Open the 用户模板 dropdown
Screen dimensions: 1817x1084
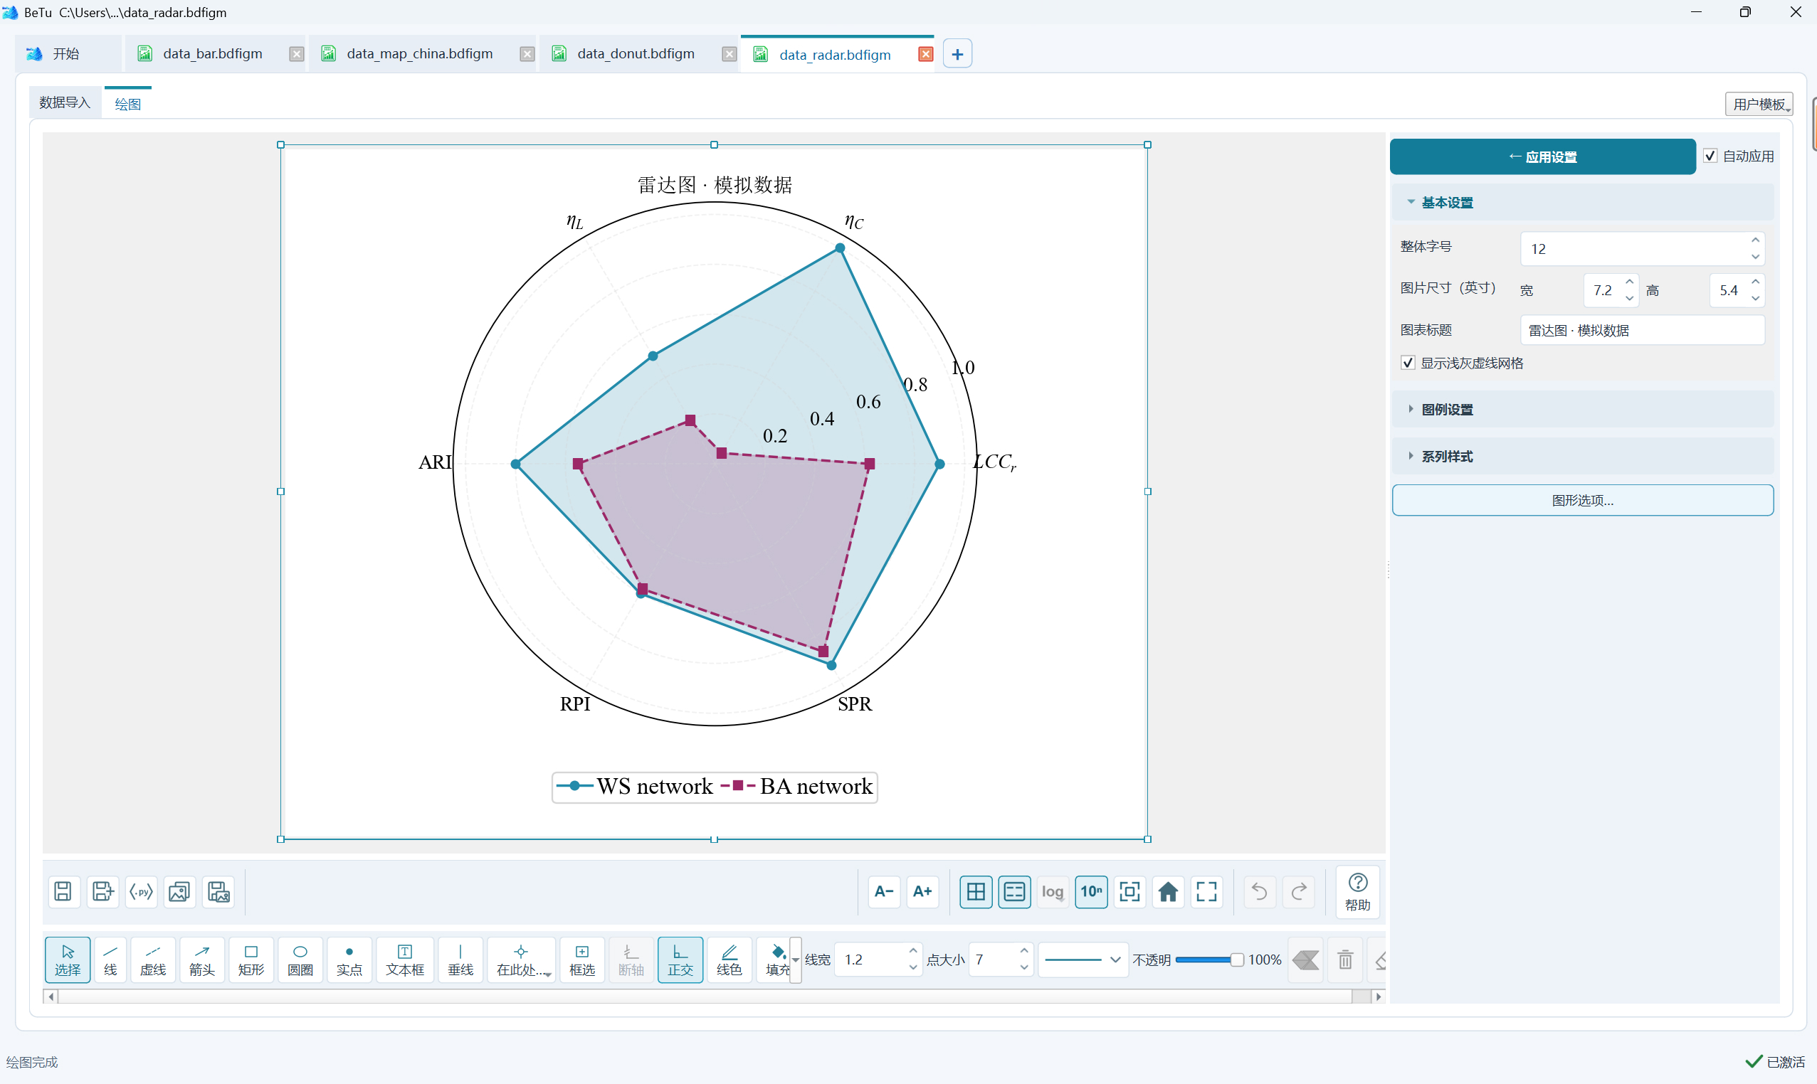coord(1759,104)
